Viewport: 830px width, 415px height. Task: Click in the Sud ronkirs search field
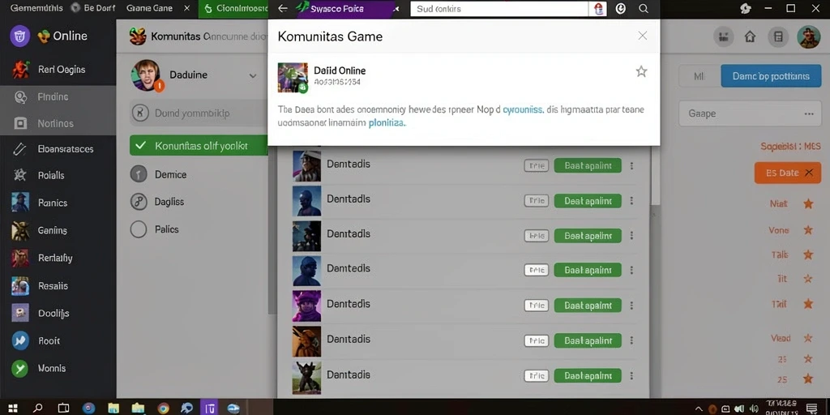pos(500,8)
